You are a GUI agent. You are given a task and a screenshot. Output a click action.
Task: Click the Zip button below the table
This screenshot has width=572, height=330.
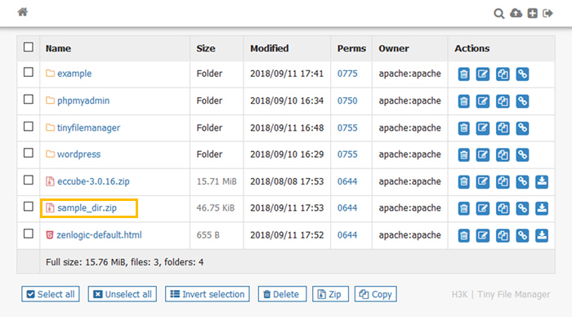tap(329, 294)
